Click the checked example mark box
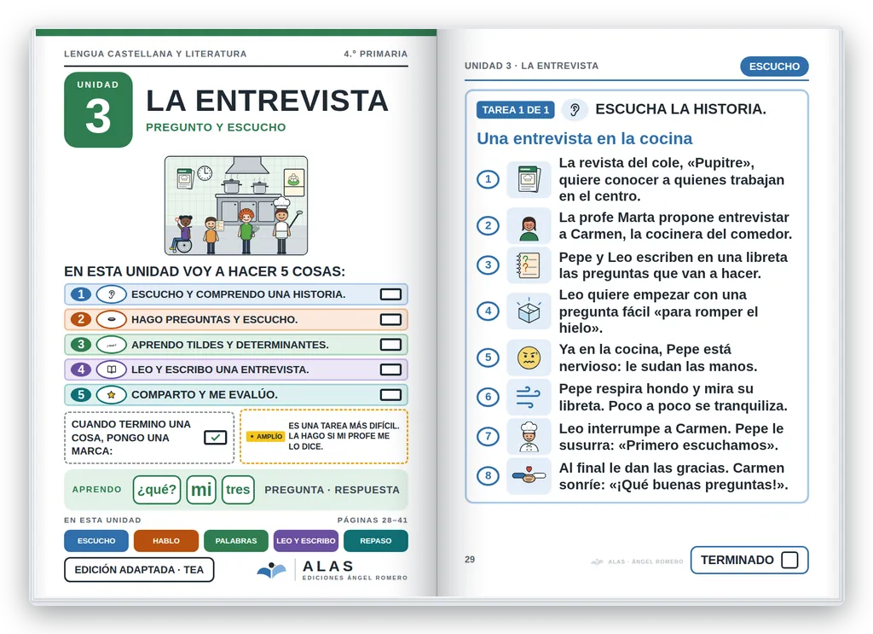 click(x=215, y=438)
